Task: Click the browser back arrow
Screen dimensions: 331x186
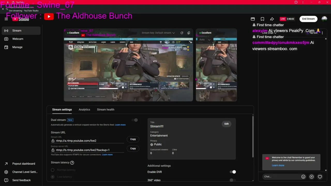Action: click(8, 2)
